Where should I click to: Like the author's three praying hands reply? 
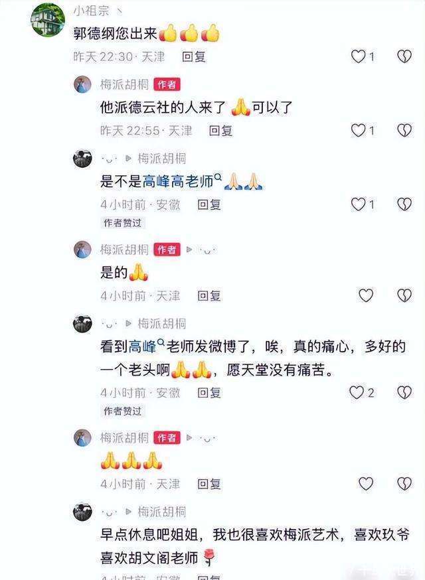tap(366, 484)
